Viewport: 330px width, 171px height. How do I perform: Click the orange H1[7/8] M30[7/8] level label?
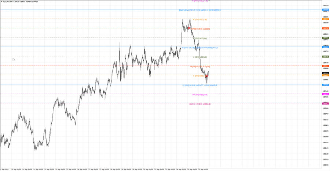pyautogui.click(x=200, y=19)
